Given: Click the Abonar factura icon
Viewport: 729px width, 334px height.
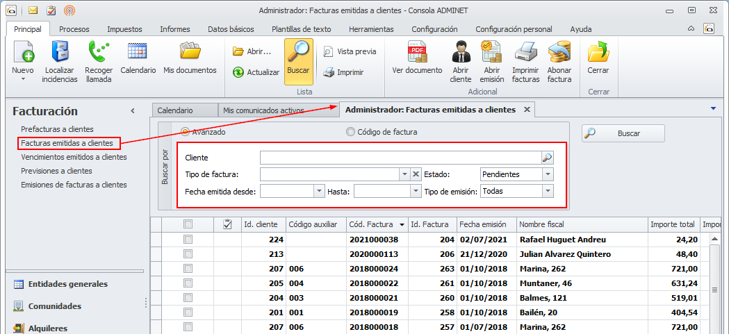Looking at the screenshot, I should [x=559, y=51].
